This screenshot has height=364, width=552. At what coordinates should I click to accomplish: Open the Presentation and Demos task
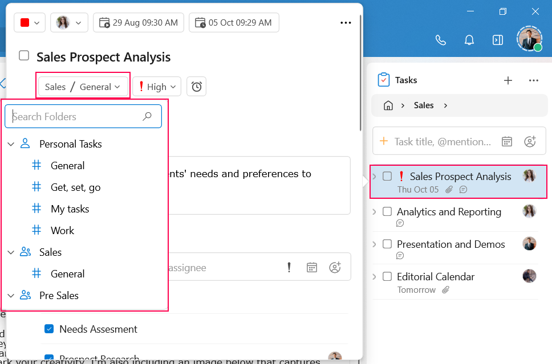pyautogui.click(x=451, y=244)
